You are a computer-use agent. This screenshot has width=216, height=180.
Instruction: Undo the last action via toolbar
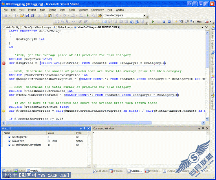coord(57,16)
